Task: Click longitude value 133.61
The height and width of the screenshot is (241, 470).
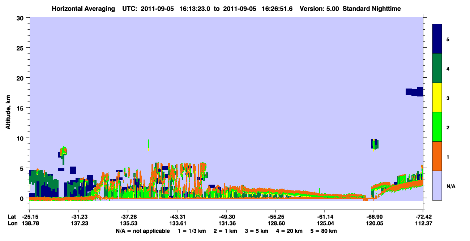Action: tap(177, 223)
